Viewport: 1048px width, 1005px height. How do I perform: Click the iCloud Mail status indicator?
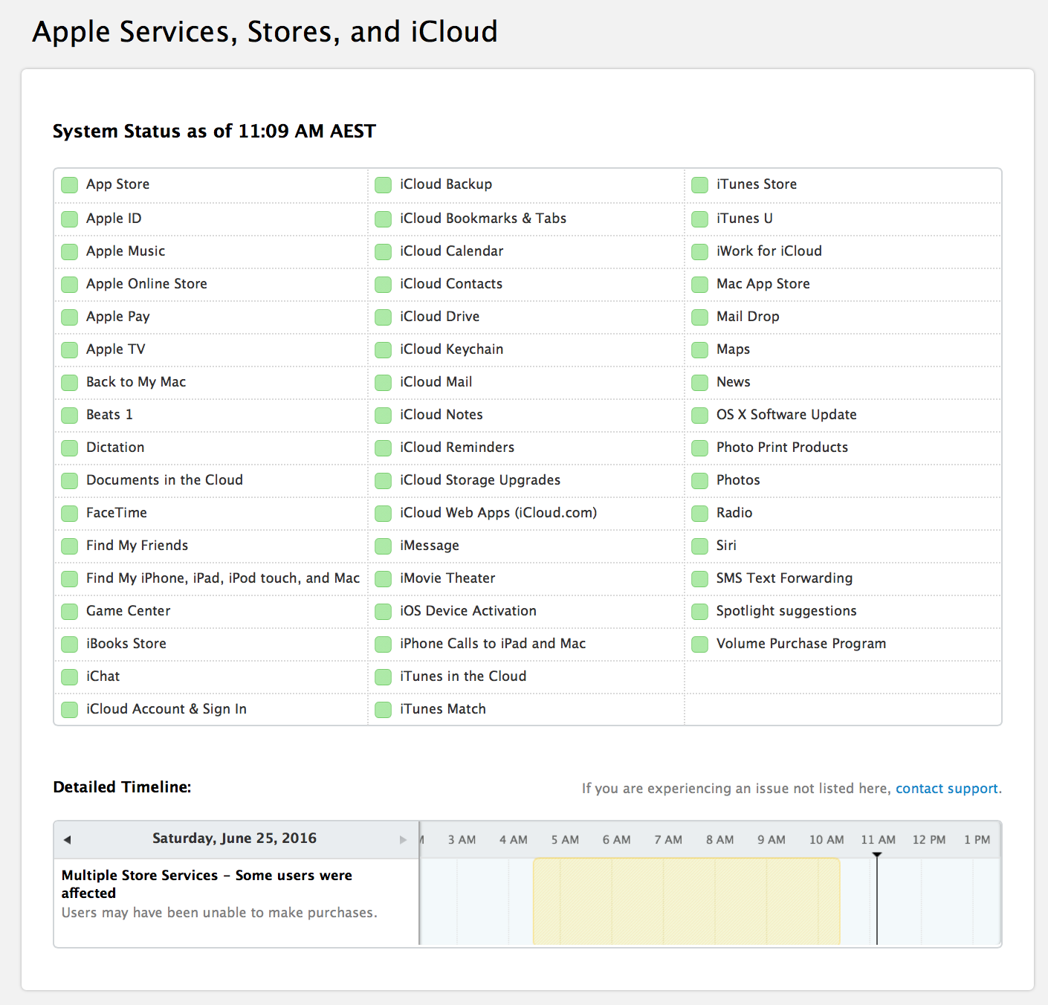(x=384, y=383)
